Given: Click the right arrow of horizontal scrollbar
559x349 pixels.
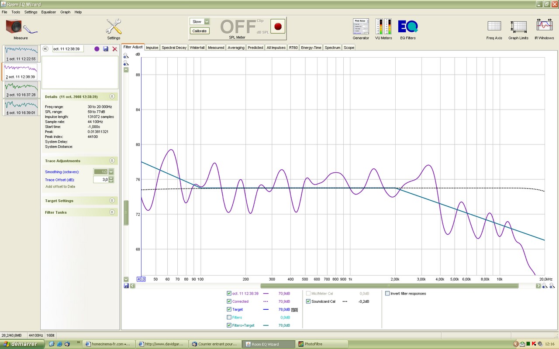Looking at the screenshot, I should pyautogui.click(x=538, y=286).
